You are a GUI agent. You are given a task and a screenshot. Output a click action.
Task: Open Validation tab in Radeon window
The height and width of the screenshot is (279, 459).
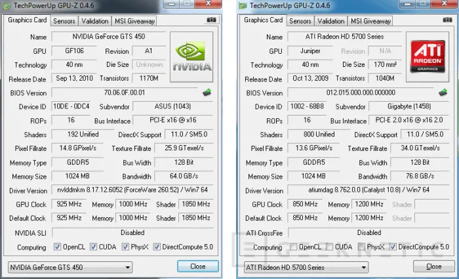(331, 21)
